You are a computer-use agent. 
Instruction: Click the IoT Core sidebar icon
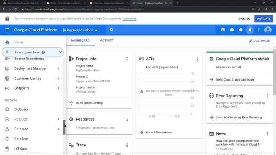click(7, 149)
